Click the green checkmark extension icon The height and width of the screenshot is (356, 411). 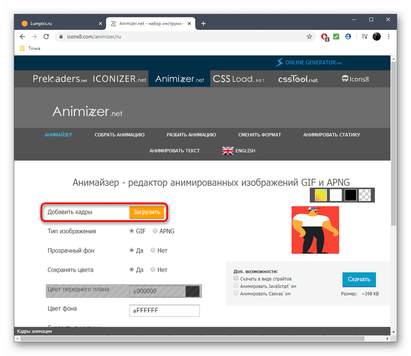336,36
